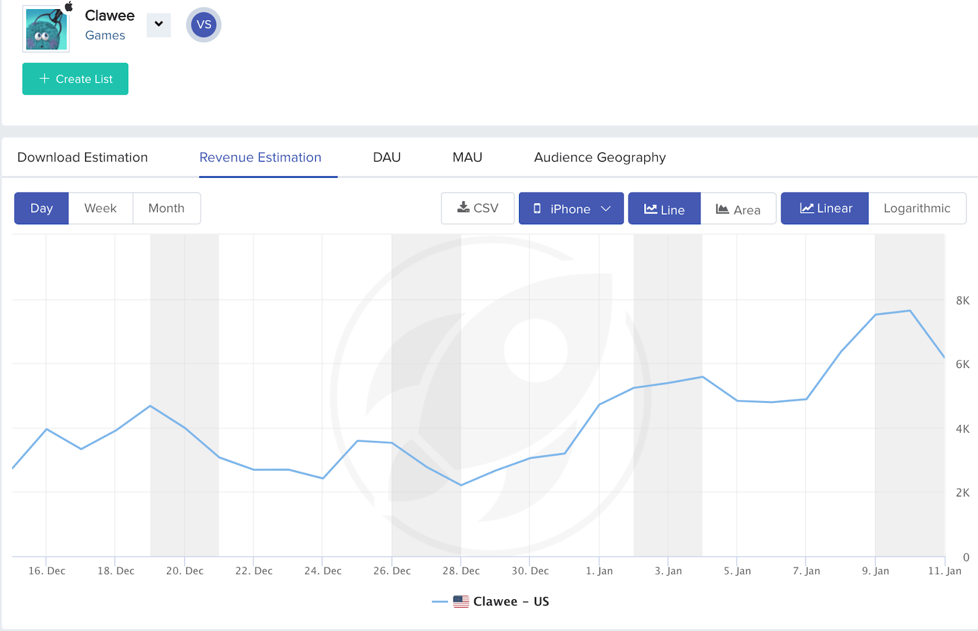Set chart scale to Logarithmic
Screen dimensions: 978x631
click(917, 208)
